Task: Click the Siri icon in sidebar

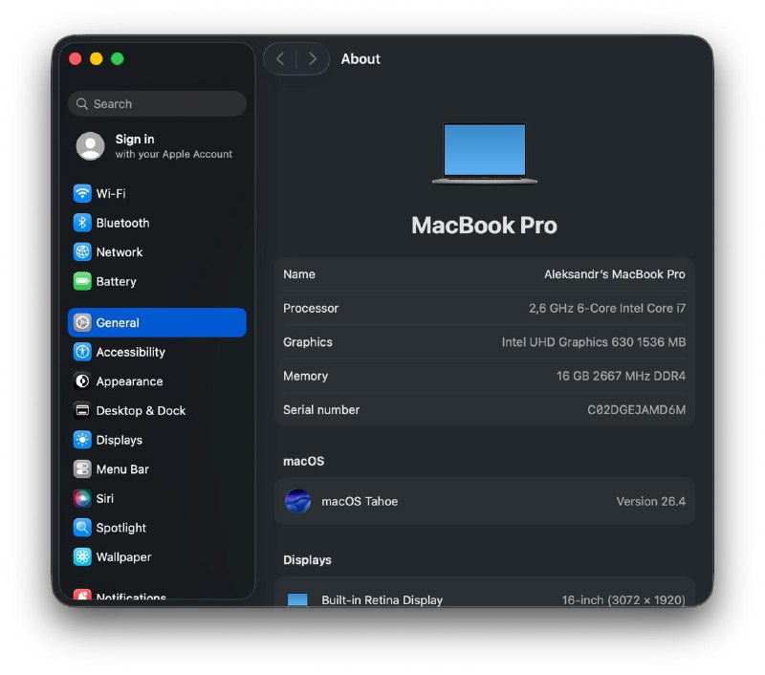Action: tap(82, 498)
